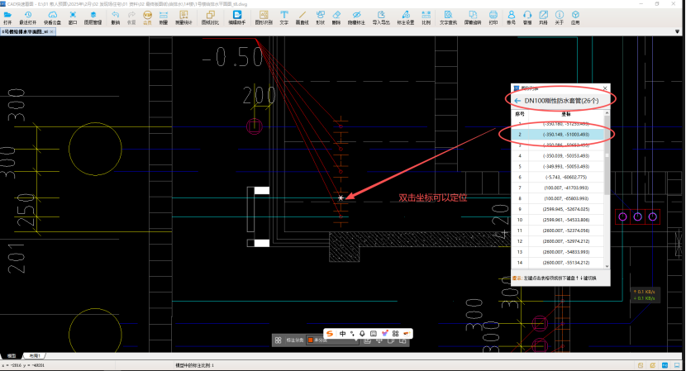Image resolution: width=686 pixels, height=371 pixels.
Task: Open the 应用 apps cube icon
Action: 575,17
